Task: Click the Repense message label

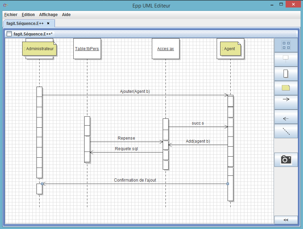Action: tap(126, 138)
